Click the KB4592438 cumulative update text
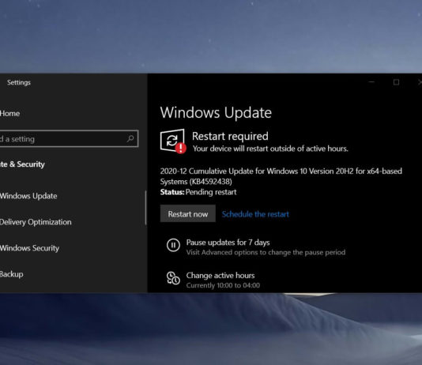This screenshot has width=422, height=365. tap(281, 176)
